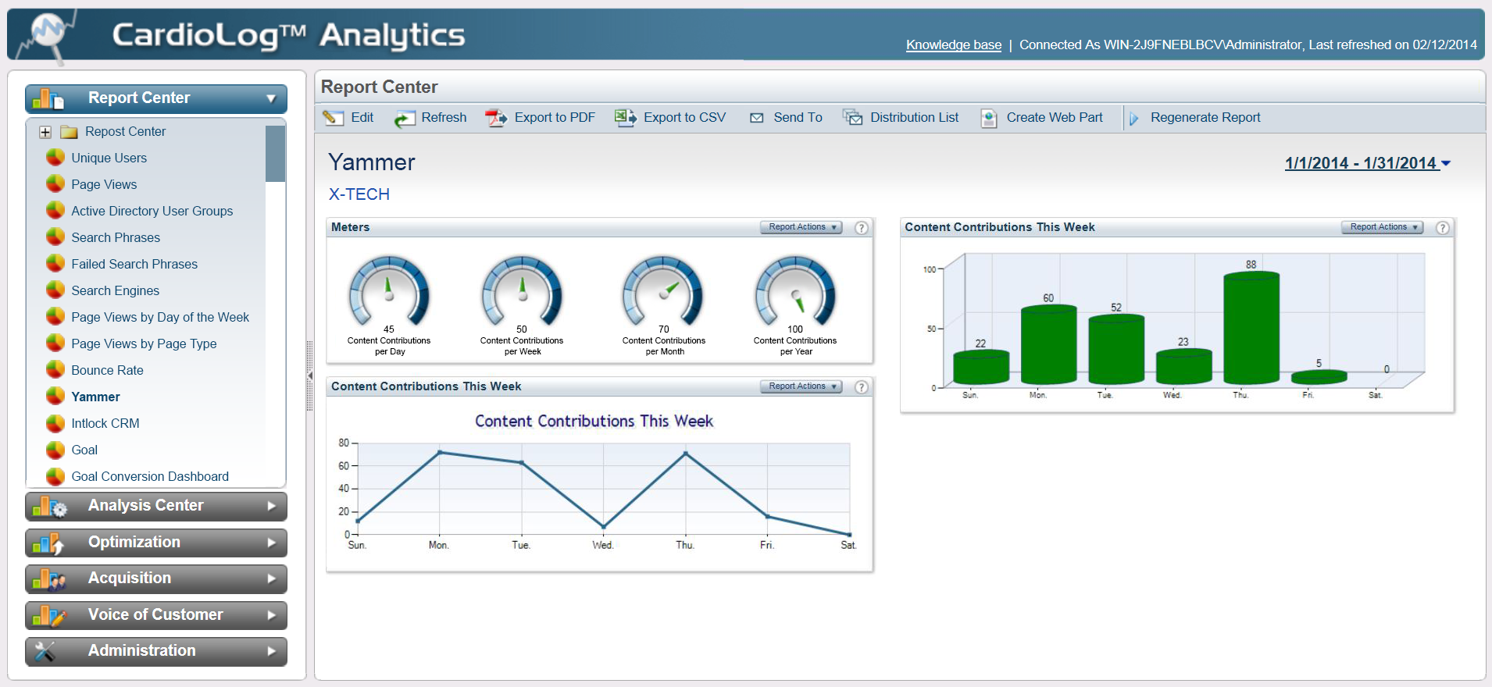The image size is (1492, 687).
Task: Open the Analysis Center section
Action: [x=156, y=506]
